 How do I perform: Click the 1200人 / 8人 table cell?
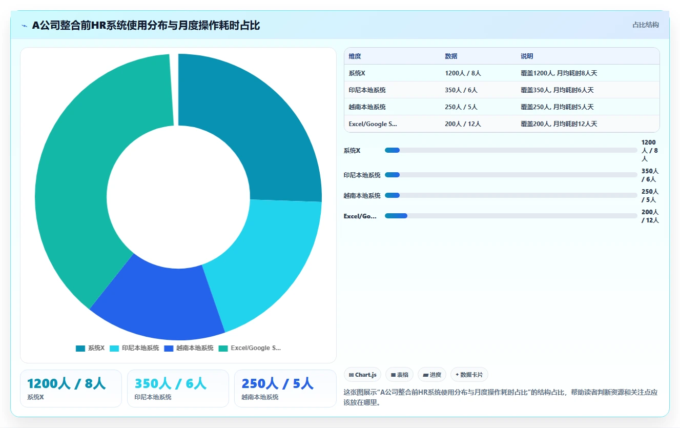coord(479,73)
